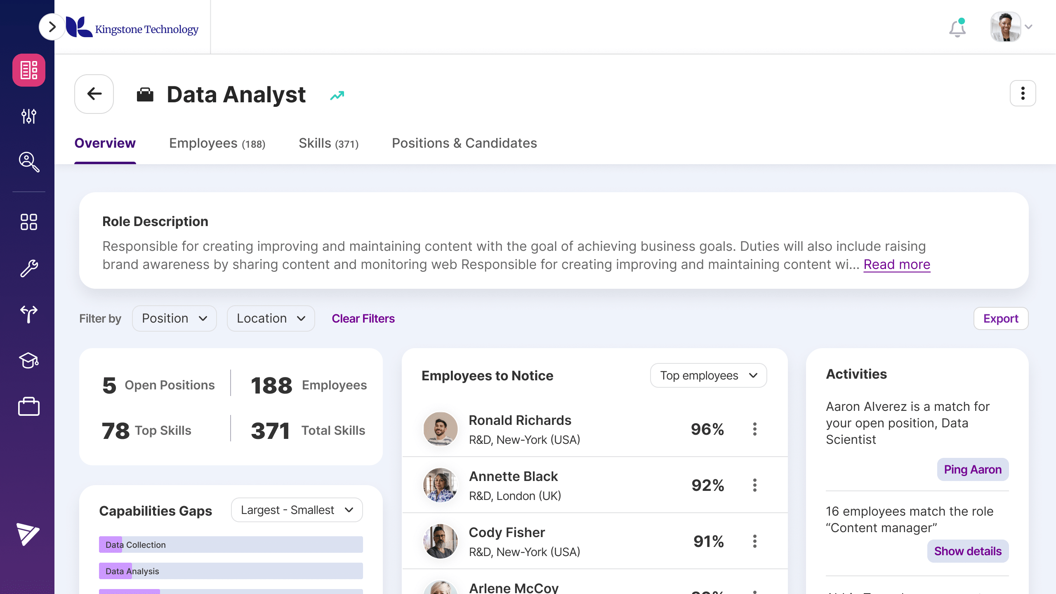Viewport: 1056px width, 594px height.
Task: Open the dashboard report icon in sidebar
Action: pos(29,70)
